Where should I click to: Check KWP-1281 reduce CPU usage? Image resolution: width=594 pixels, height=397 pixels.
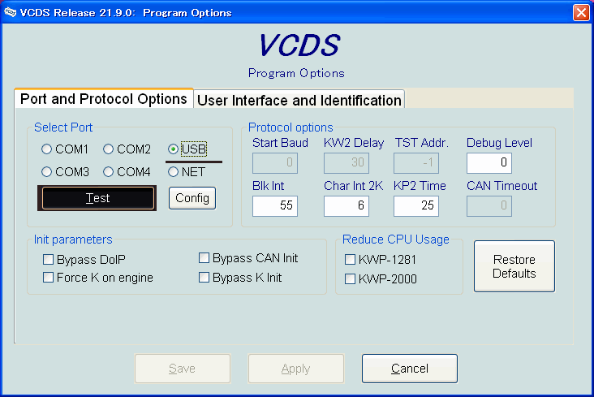click(x=350, y=259)
